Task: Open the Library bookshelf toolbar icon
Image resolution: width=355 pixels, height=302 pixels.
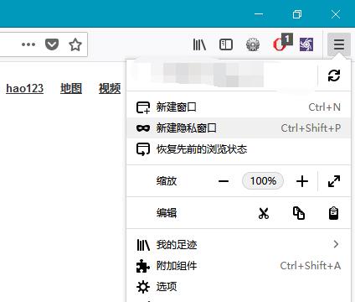Action: click(199, 44)
